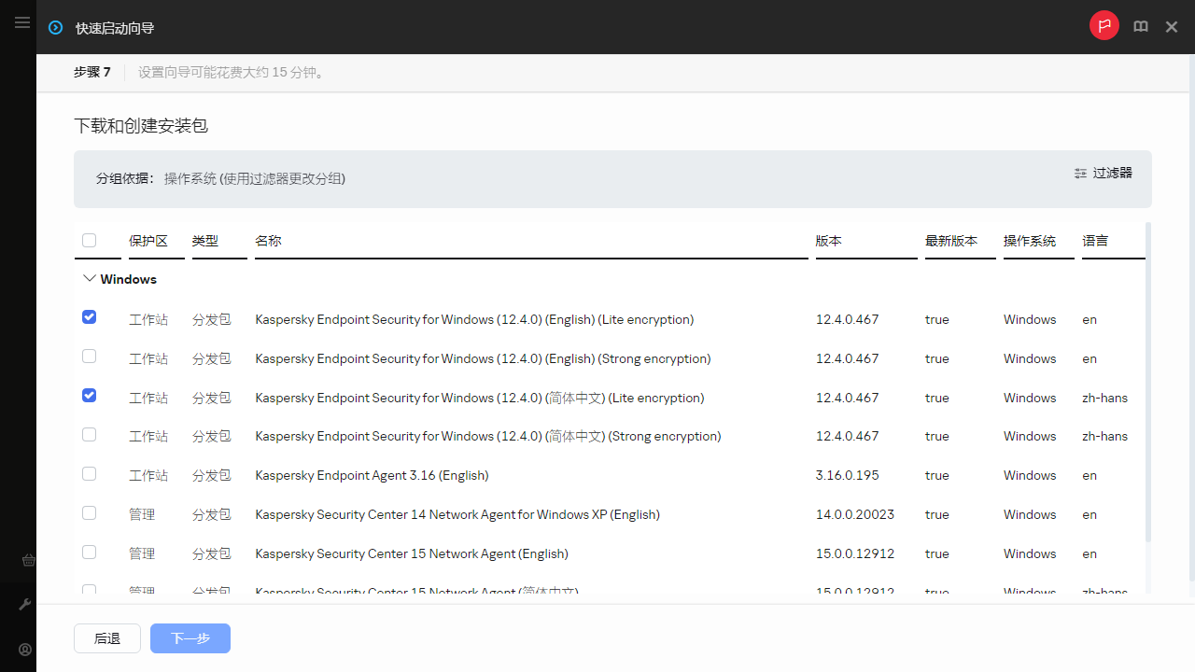This screenshot has height=672, width=1195.
Task: Click the "快速启动向导" wizard title
Action: coord(115,28)
